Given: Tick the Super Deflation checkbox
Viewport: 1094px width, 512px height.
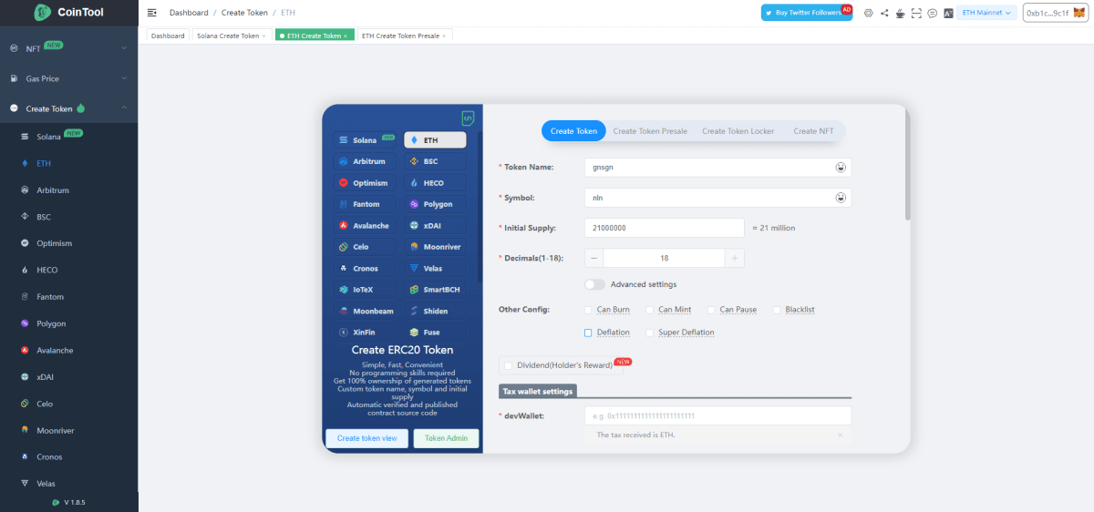Looking at the screenshot, I should coord(650,333).
